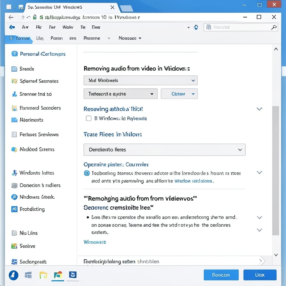The image size is (286, 286).
Task: Switch to the Correv tab
Action: click(x=19, y=39)
